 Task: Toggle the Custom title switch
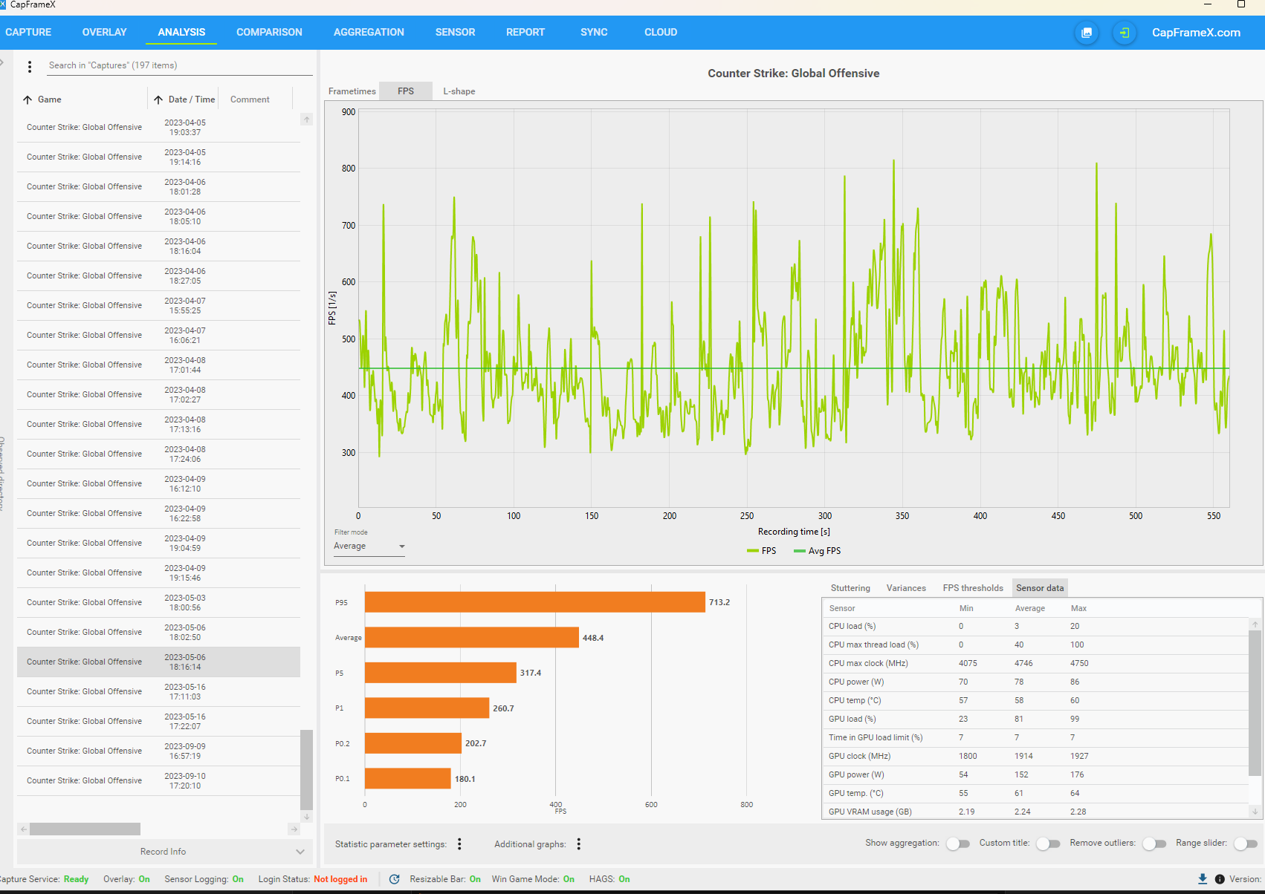(1048, 844)
